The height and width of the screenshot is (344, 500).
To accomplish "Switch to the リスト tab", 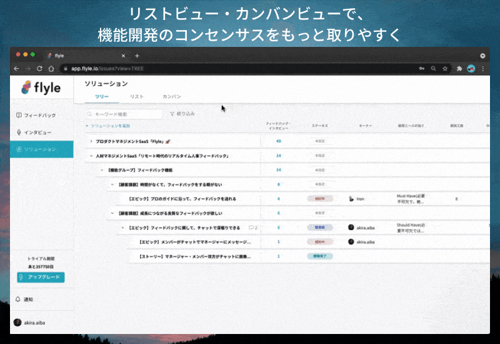I will coord(137,97).
